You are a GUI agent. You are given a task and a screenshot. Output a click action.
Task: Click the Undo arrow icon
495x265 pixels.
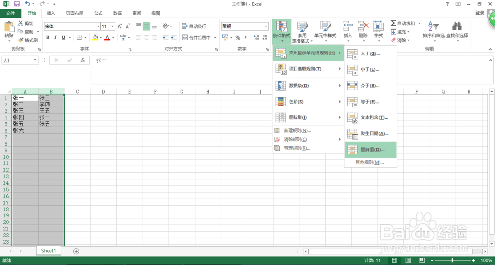[x=27, y=4]
